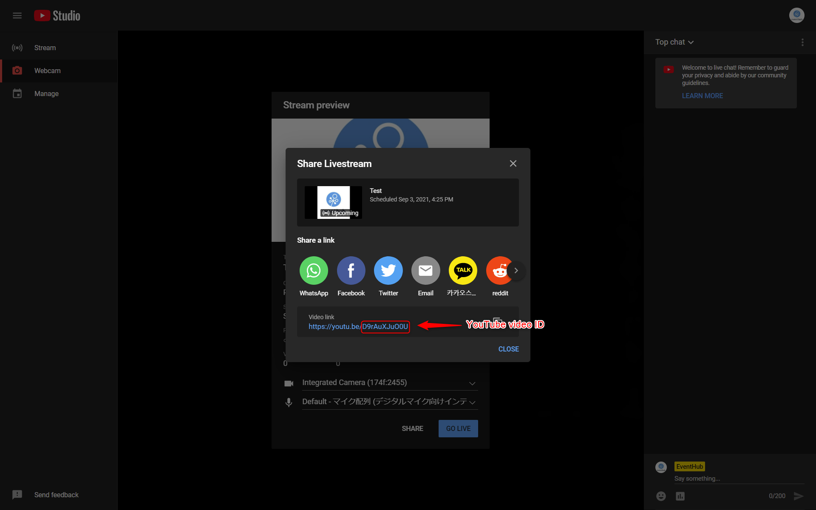Share the livestream via reddit

(x=499, y=271)
